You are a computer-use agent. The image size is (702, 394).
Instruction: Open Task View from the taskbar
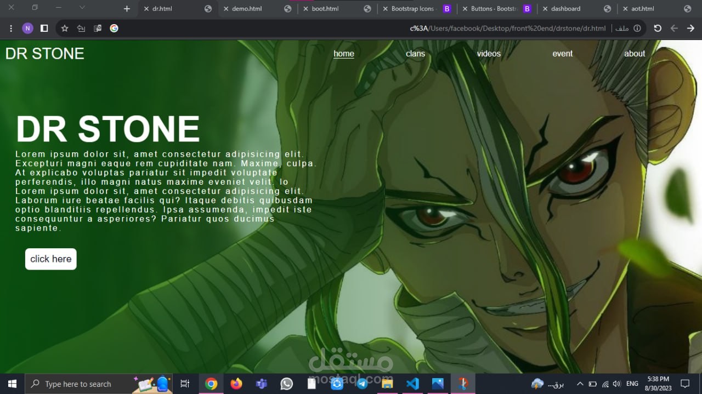click(185, 384)
